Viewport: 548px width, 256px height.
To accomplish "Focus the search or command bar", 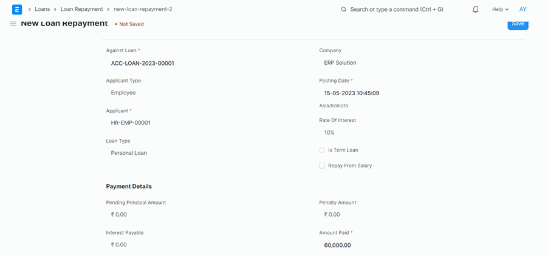I will tap(397, 10).
